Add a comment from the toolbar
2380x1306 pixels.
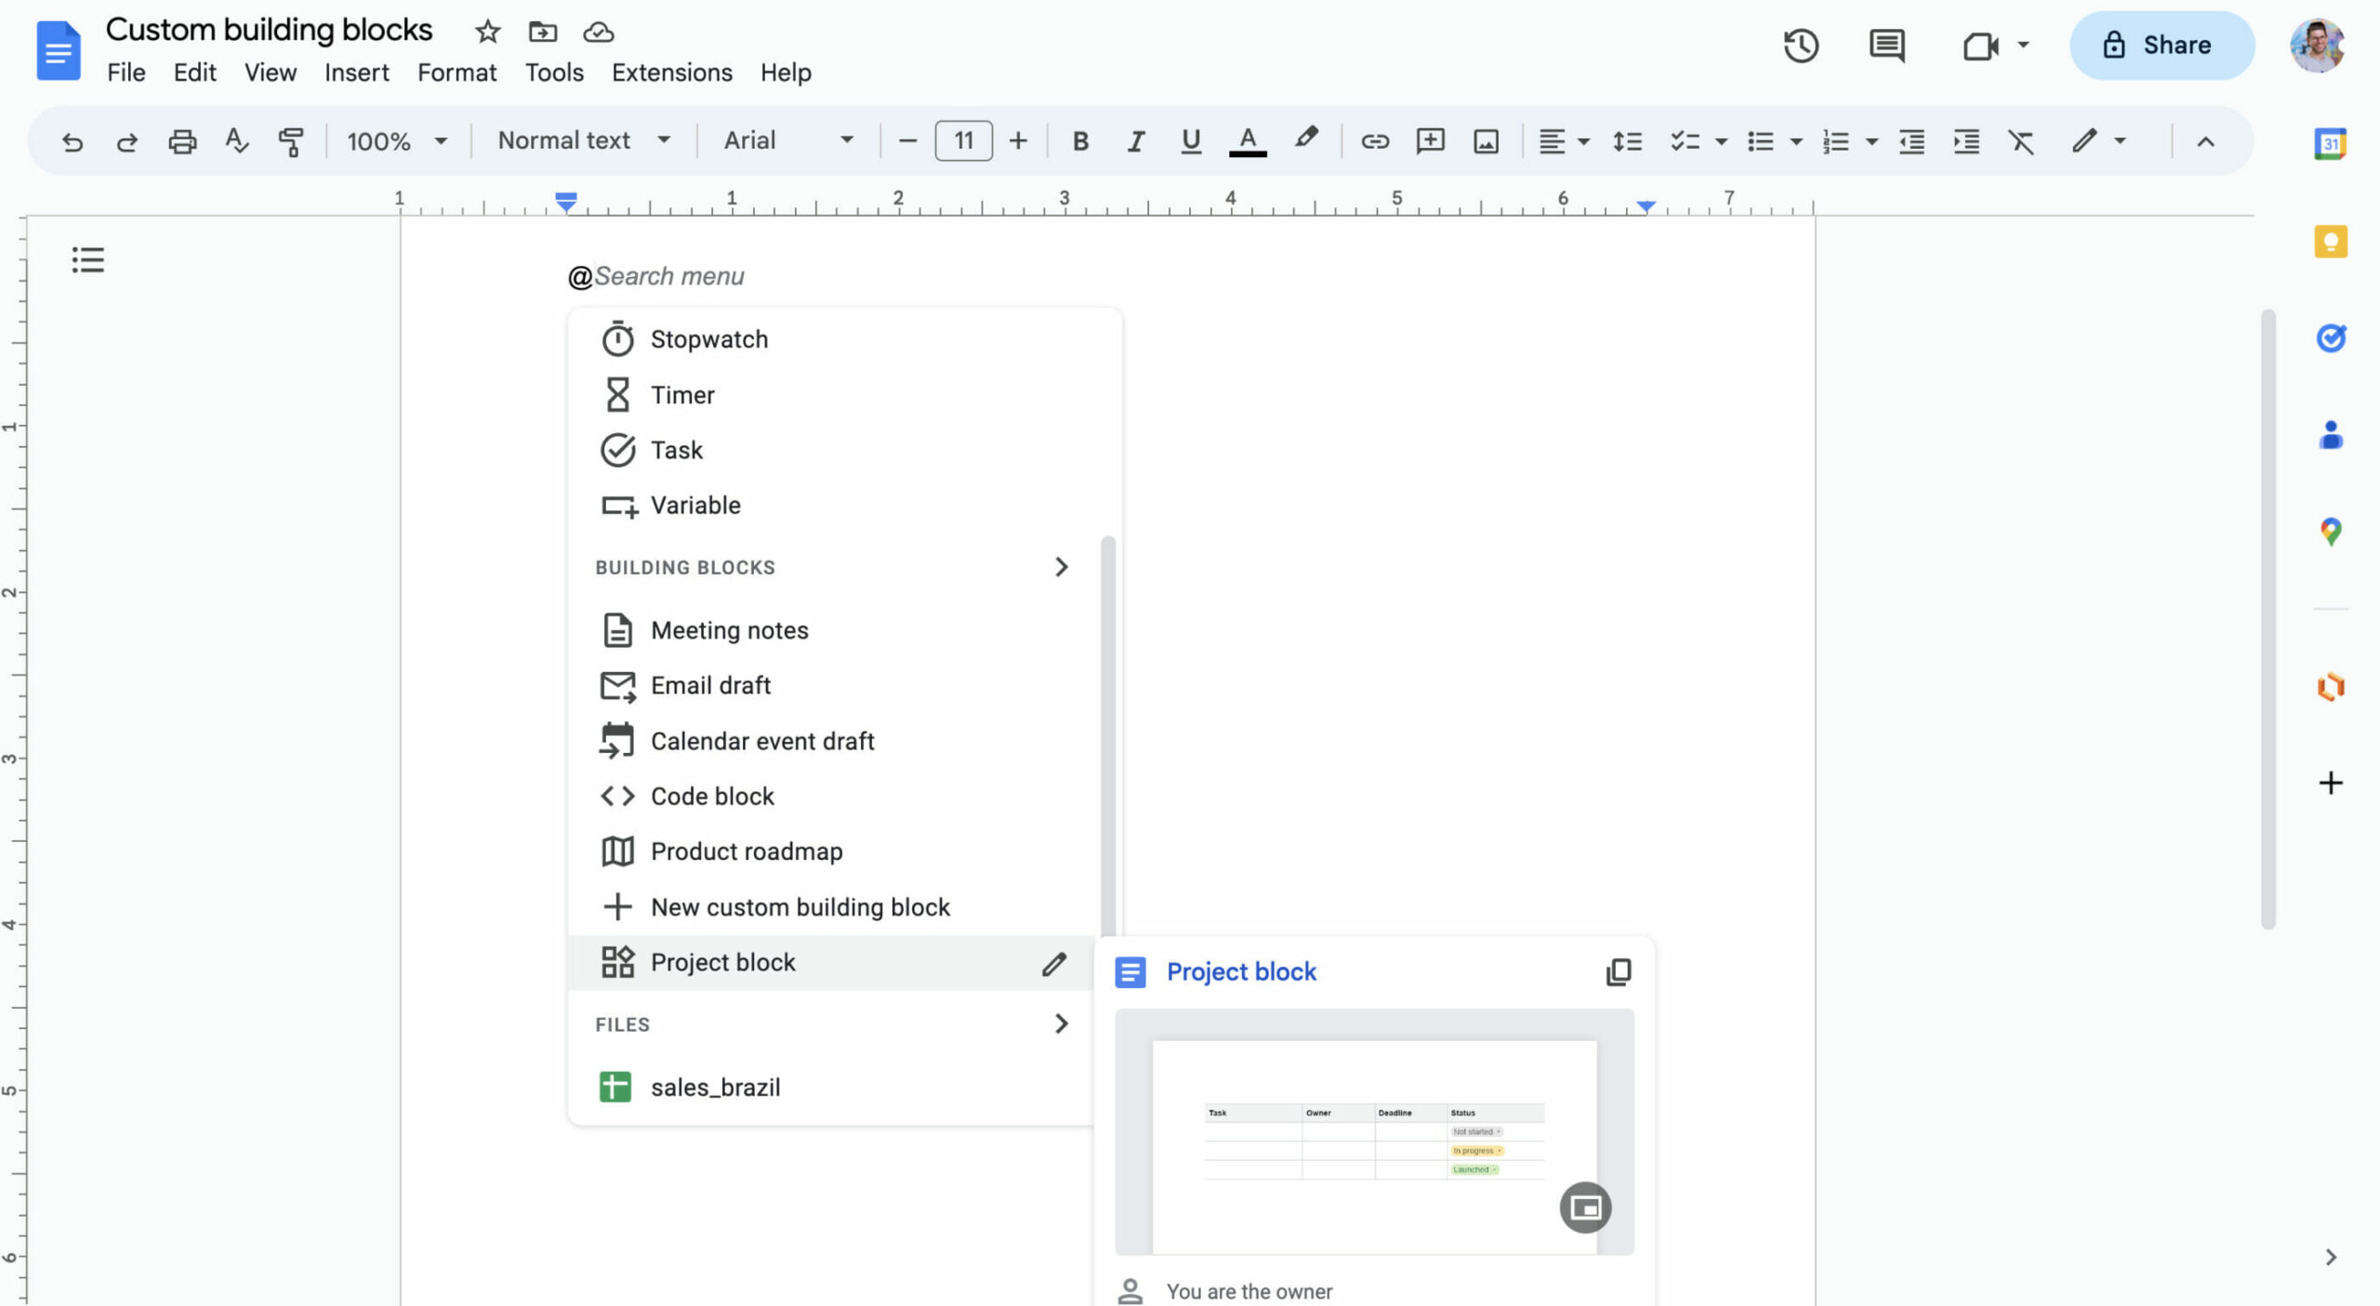coord(1430,141)
